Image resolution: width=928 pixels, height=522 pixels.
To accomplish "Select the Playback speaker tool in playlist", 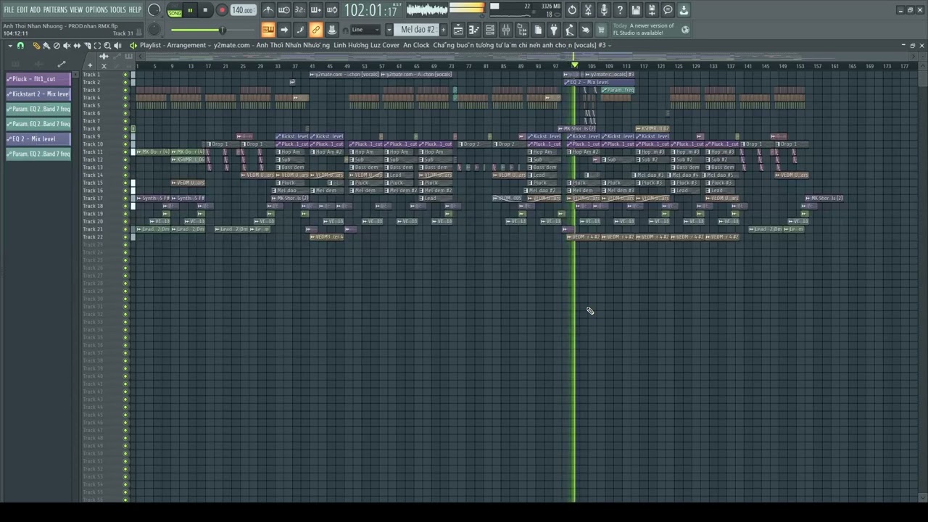I will click(117, 46).
